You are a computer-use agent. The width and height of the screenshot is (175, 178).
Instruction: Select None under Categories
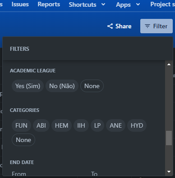(23, 140)
